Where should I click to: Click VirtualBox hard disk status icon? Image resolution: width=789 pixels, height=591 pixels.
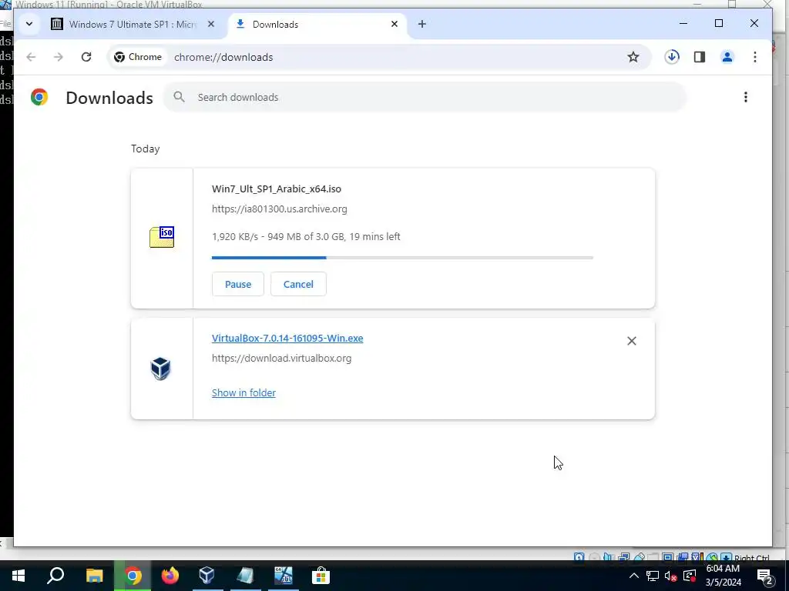click(579, 557)
